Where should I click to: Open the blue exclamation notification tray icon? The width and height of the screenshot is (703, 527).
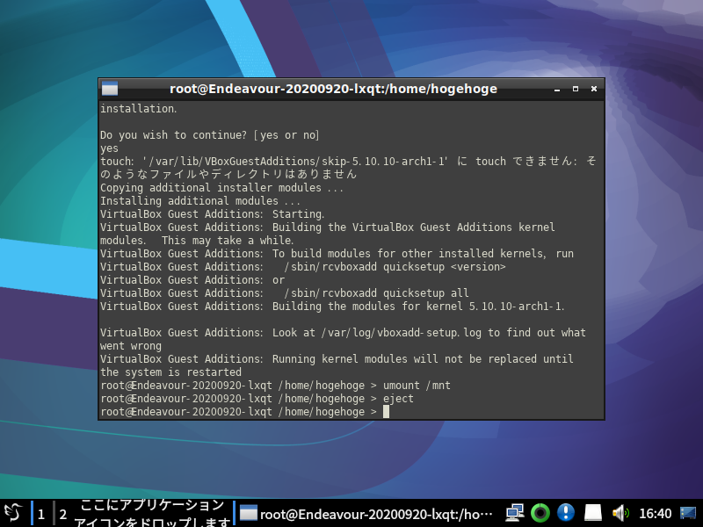(x=566, y=513)
